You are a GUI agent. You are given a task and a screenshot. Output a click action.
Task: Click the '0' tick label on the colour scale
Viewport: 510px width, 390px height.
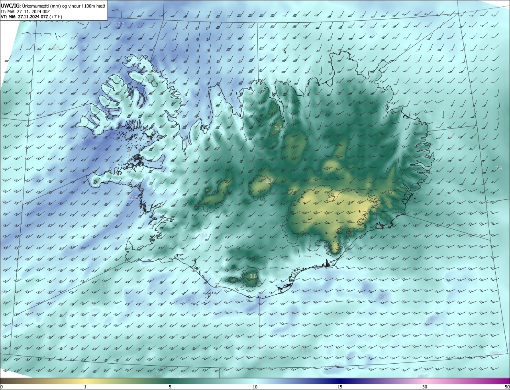tap(2, 387)
